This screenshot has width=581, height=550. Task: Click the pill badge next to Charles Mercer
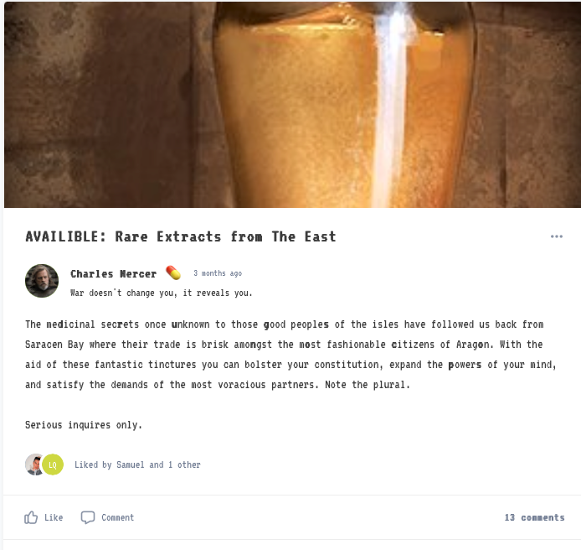[x=173, y=272]
